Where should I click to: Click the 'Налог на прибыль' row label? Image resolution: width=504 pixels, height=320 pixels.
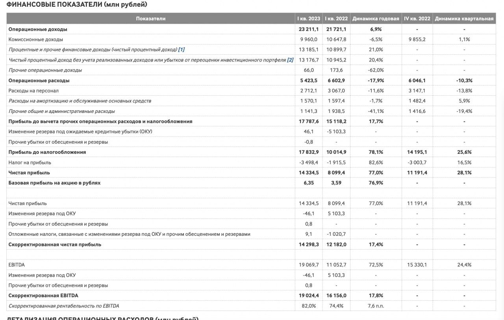click(x=30, y=162)
